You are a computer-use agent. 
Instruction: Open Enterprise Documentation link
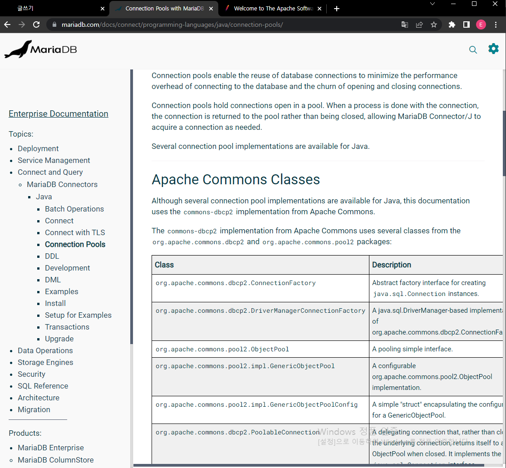59,113
